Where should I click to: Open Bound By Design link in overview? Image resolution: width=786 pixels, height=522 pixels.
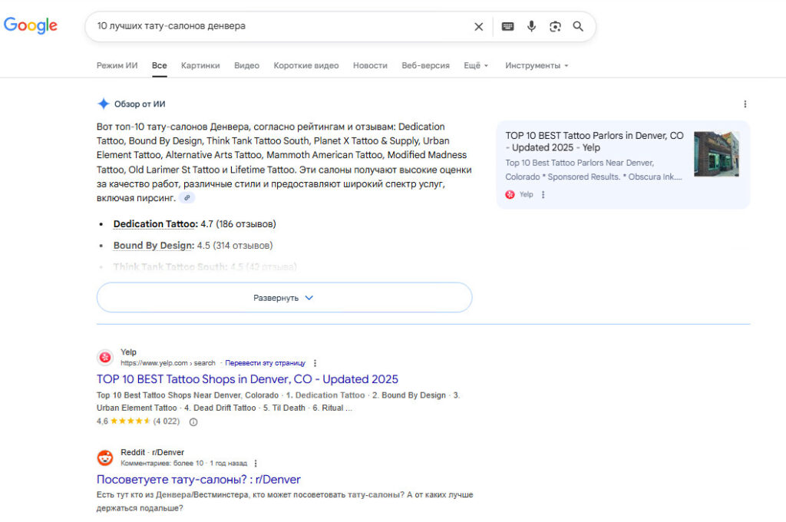tap(153, 246)
